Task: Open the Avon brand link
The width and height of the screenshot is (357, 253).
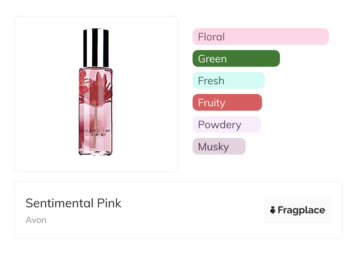Action: tap(36, 220)
